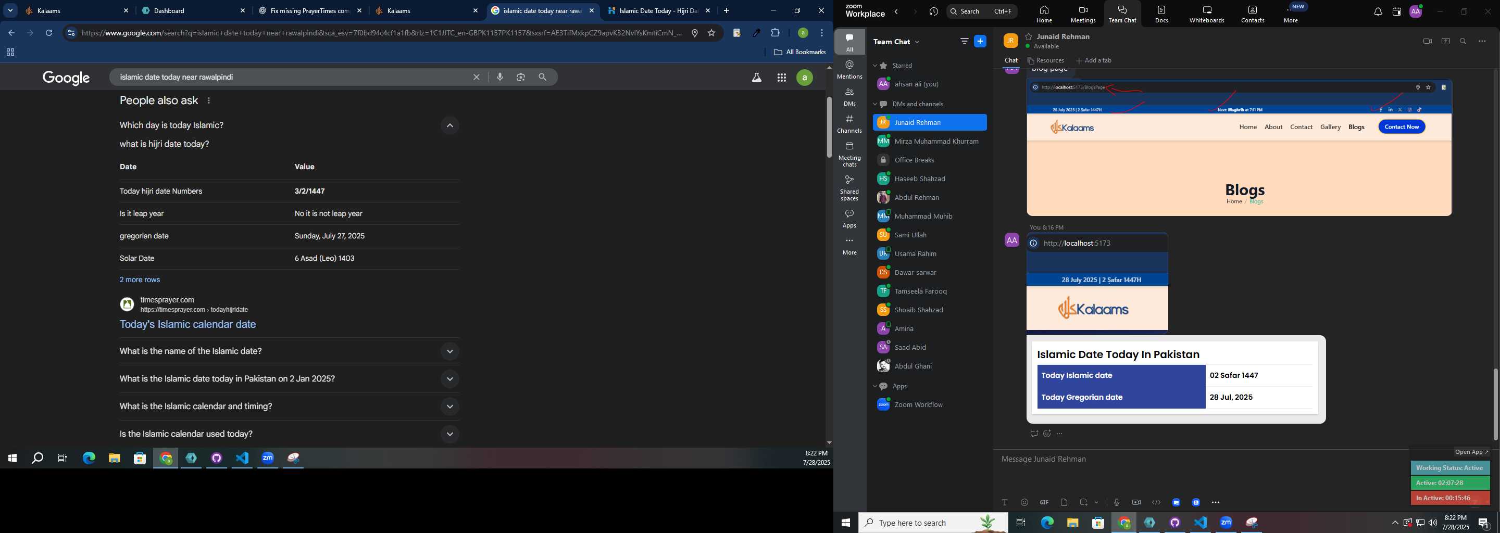
Task: Open Islamic Date Today image thumbnail
Action: click(x=1176, y=379)
